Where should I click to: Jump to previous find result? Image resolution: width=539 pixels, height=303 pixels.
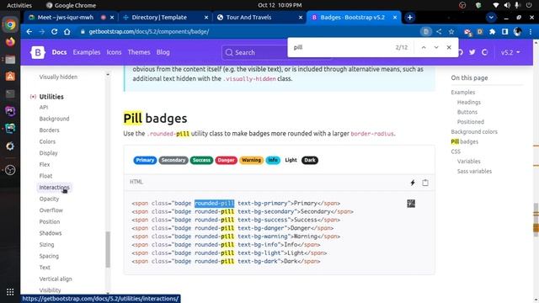coord(424,47)
